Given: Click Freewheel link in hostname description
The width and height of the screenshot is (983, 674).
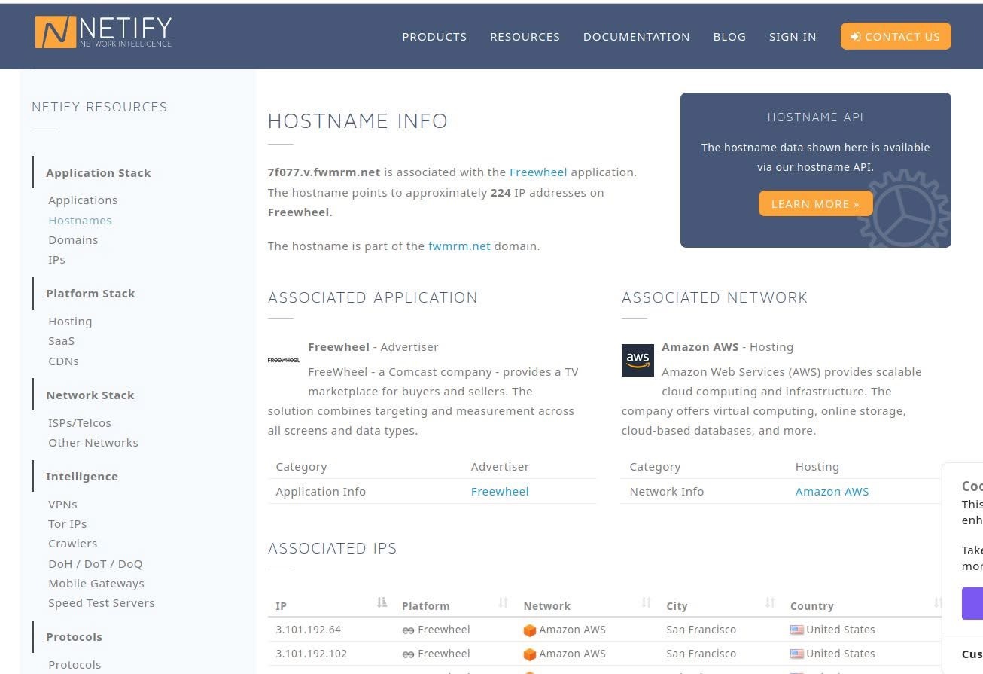Looking at the screenshot, I should point(538,172).
